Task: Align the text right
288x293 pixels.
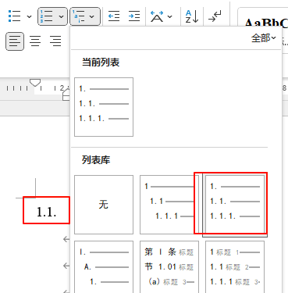Action: (x=55, y=41)
